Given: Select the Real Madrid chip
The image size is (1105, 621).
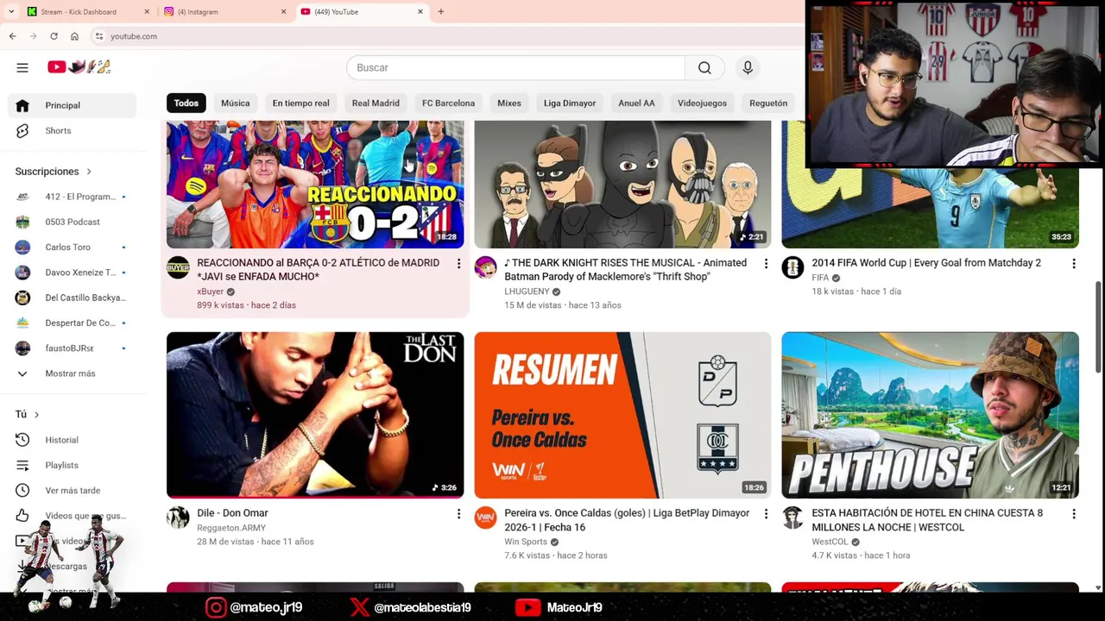Looking at the screenshot, I should (376, 103).
